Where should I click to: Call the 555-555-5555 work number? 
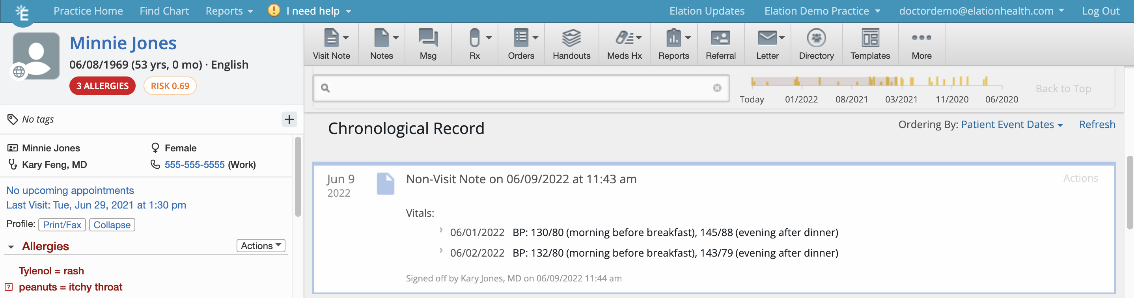(x=194, y=165)
